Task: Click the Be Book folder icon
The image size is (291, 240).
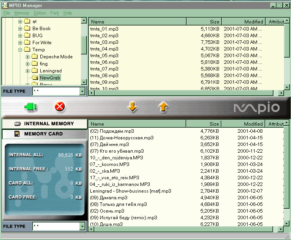Action: click(x=27, y=28)
